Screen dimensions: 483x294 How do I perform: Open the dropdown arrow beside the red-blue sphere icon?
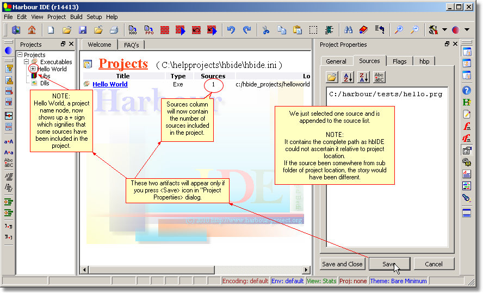tap(467, 30)
